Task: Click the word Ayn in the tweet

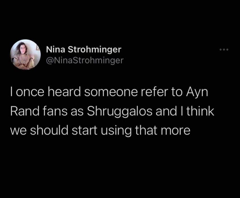Action: [x=197, y=92]
